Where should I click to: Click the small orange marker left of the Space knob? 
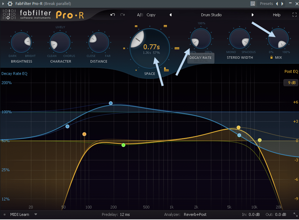[124, 48]
